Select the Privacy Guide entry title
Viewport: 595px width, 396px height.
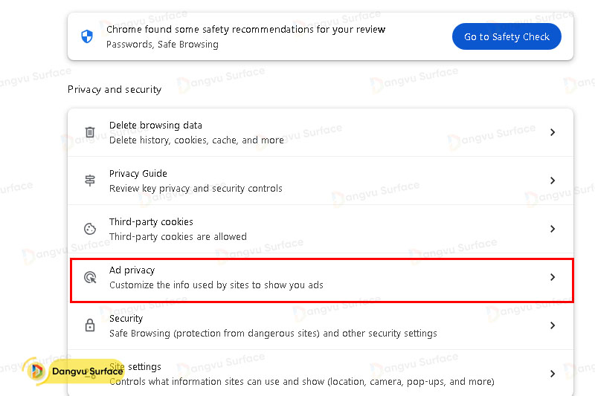pyautogui.click(x=138, y=174)
